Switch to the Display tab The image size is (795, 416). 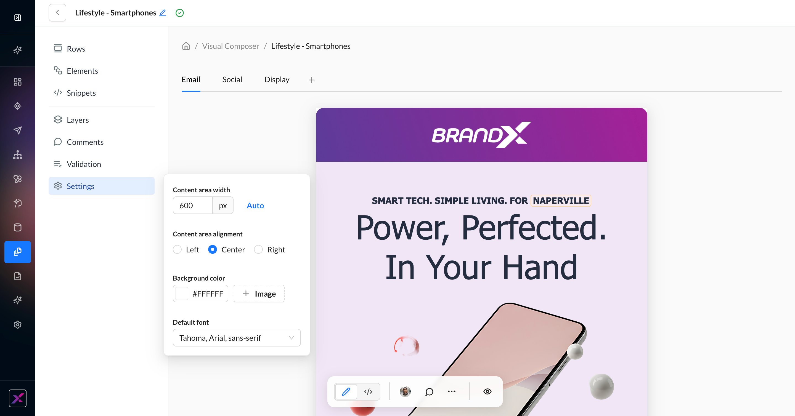point(277,79)
